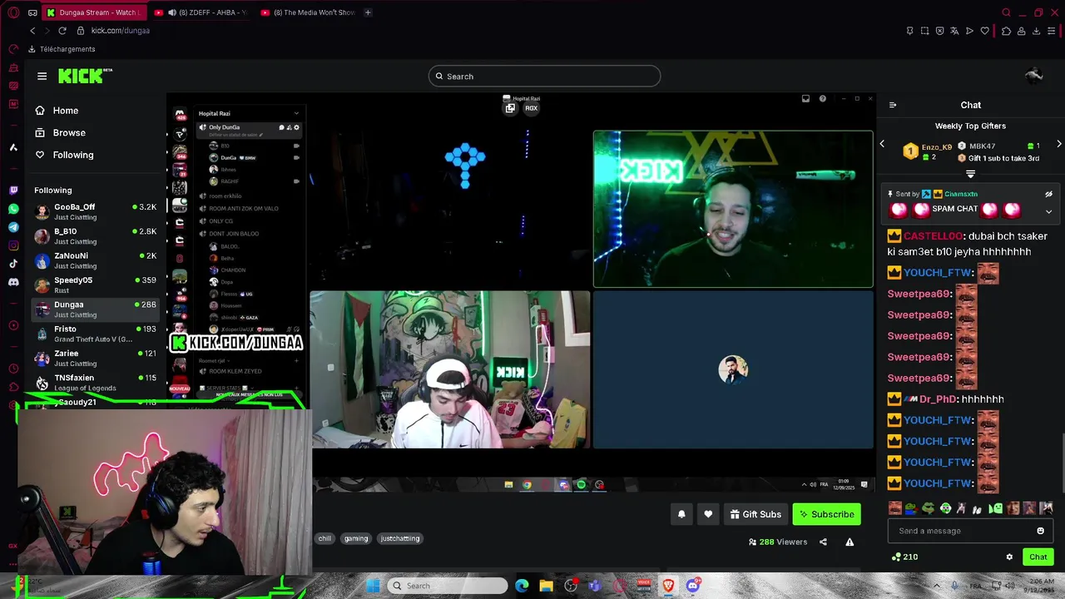Screen dimensions: 1065x599
Task: Report stream with warning triangle icon
Action: 850,542
